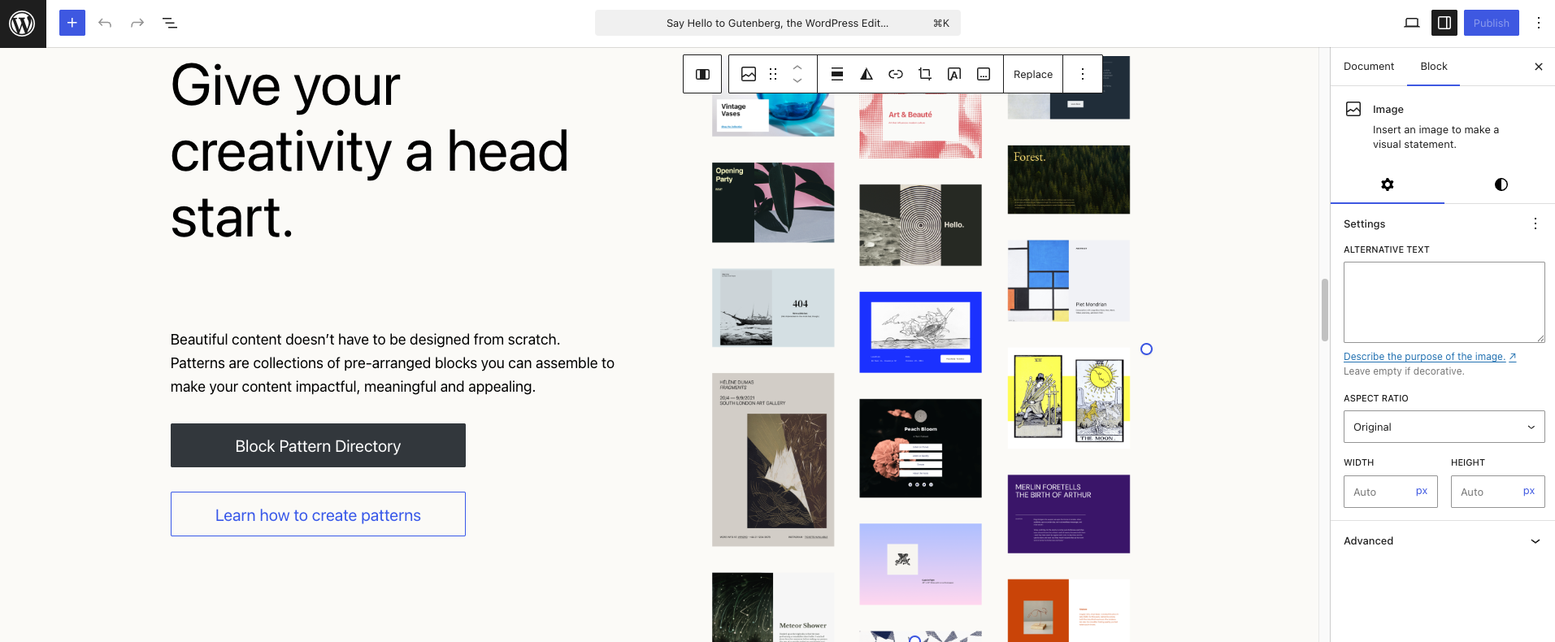Select the parent Columns block icon
1555x642 pixels.
click(x=702, y=74)
